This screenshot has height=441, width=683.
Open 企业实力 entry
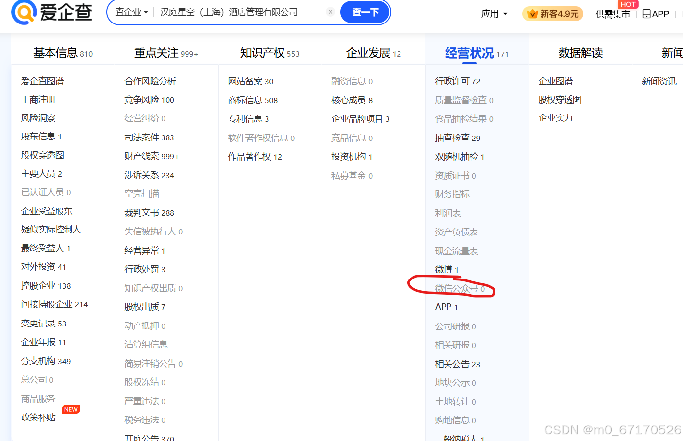(x=556, y=118)
